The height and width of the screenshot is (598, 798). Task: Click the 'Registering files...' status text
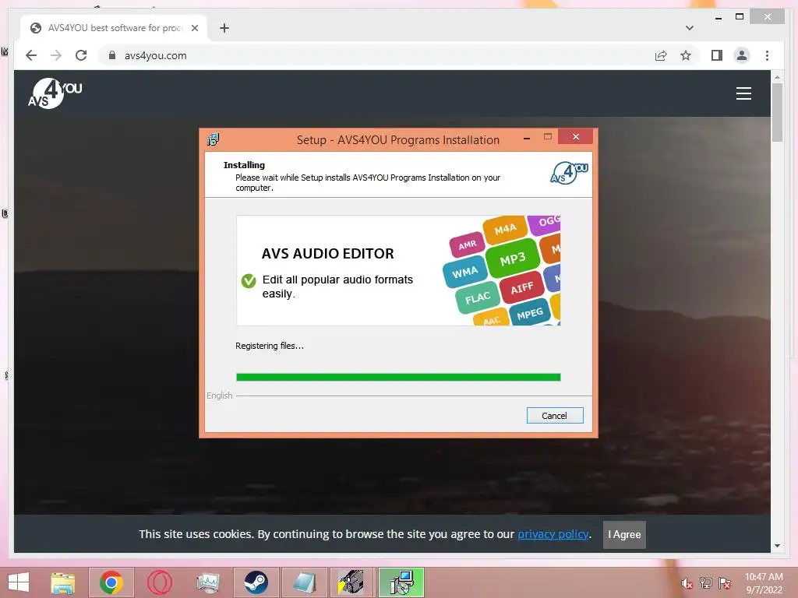click(x=269, y=346)
